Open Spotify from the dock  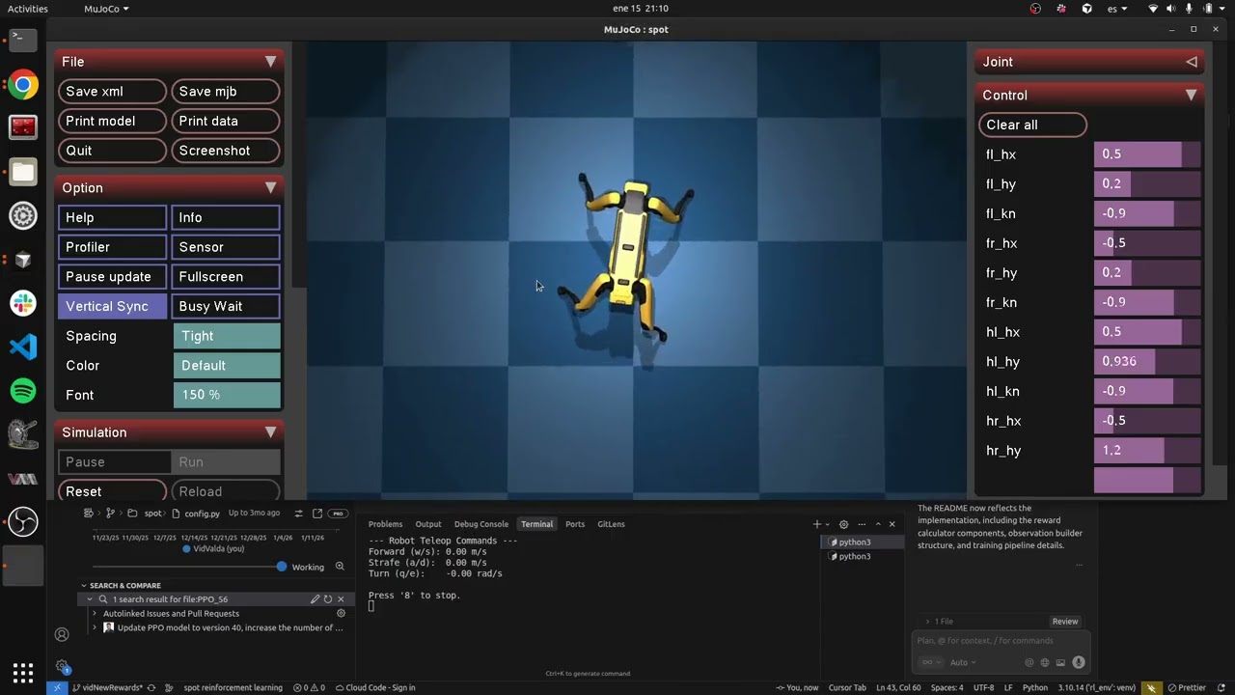(x=23, y=391)
